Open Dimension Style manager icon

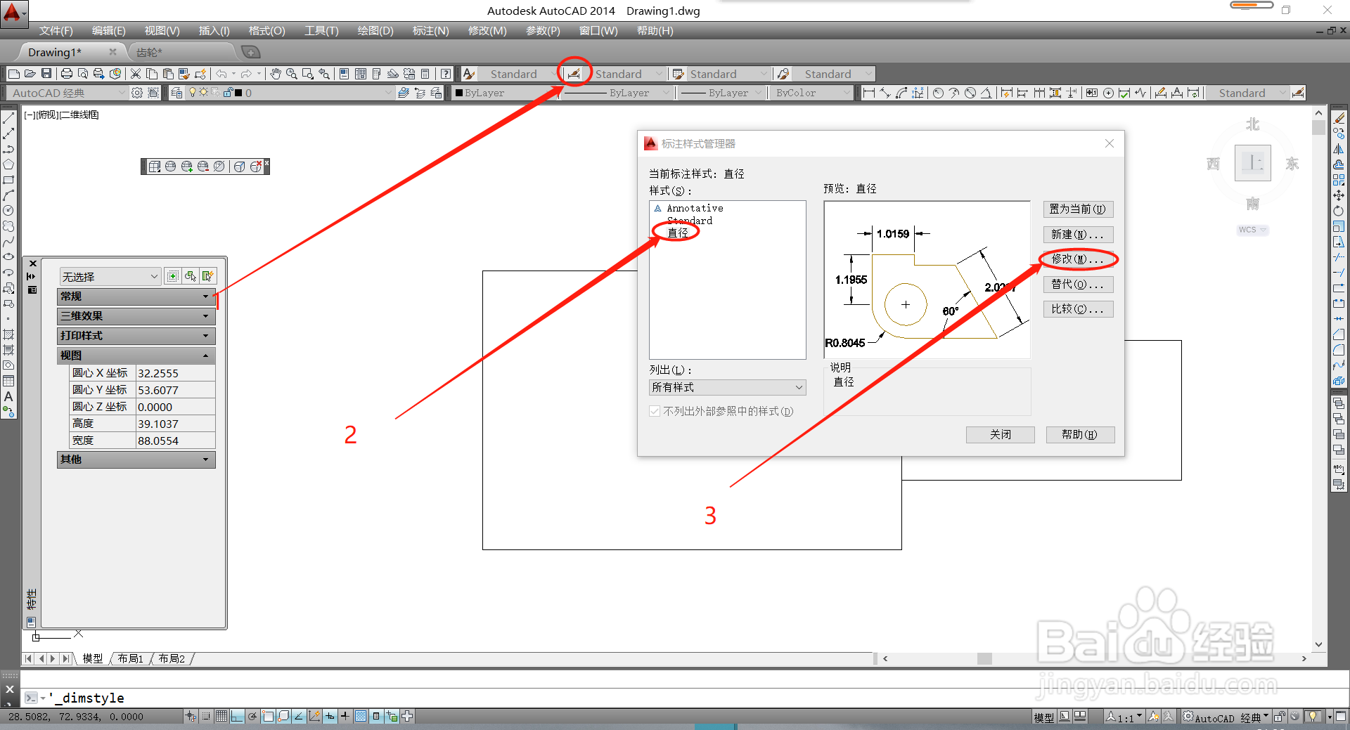point(574,74)
